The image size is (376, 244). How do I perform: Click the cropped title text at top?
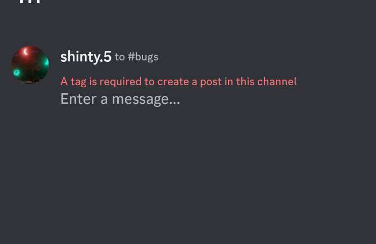pyautogui.click(x=30, y=2)
